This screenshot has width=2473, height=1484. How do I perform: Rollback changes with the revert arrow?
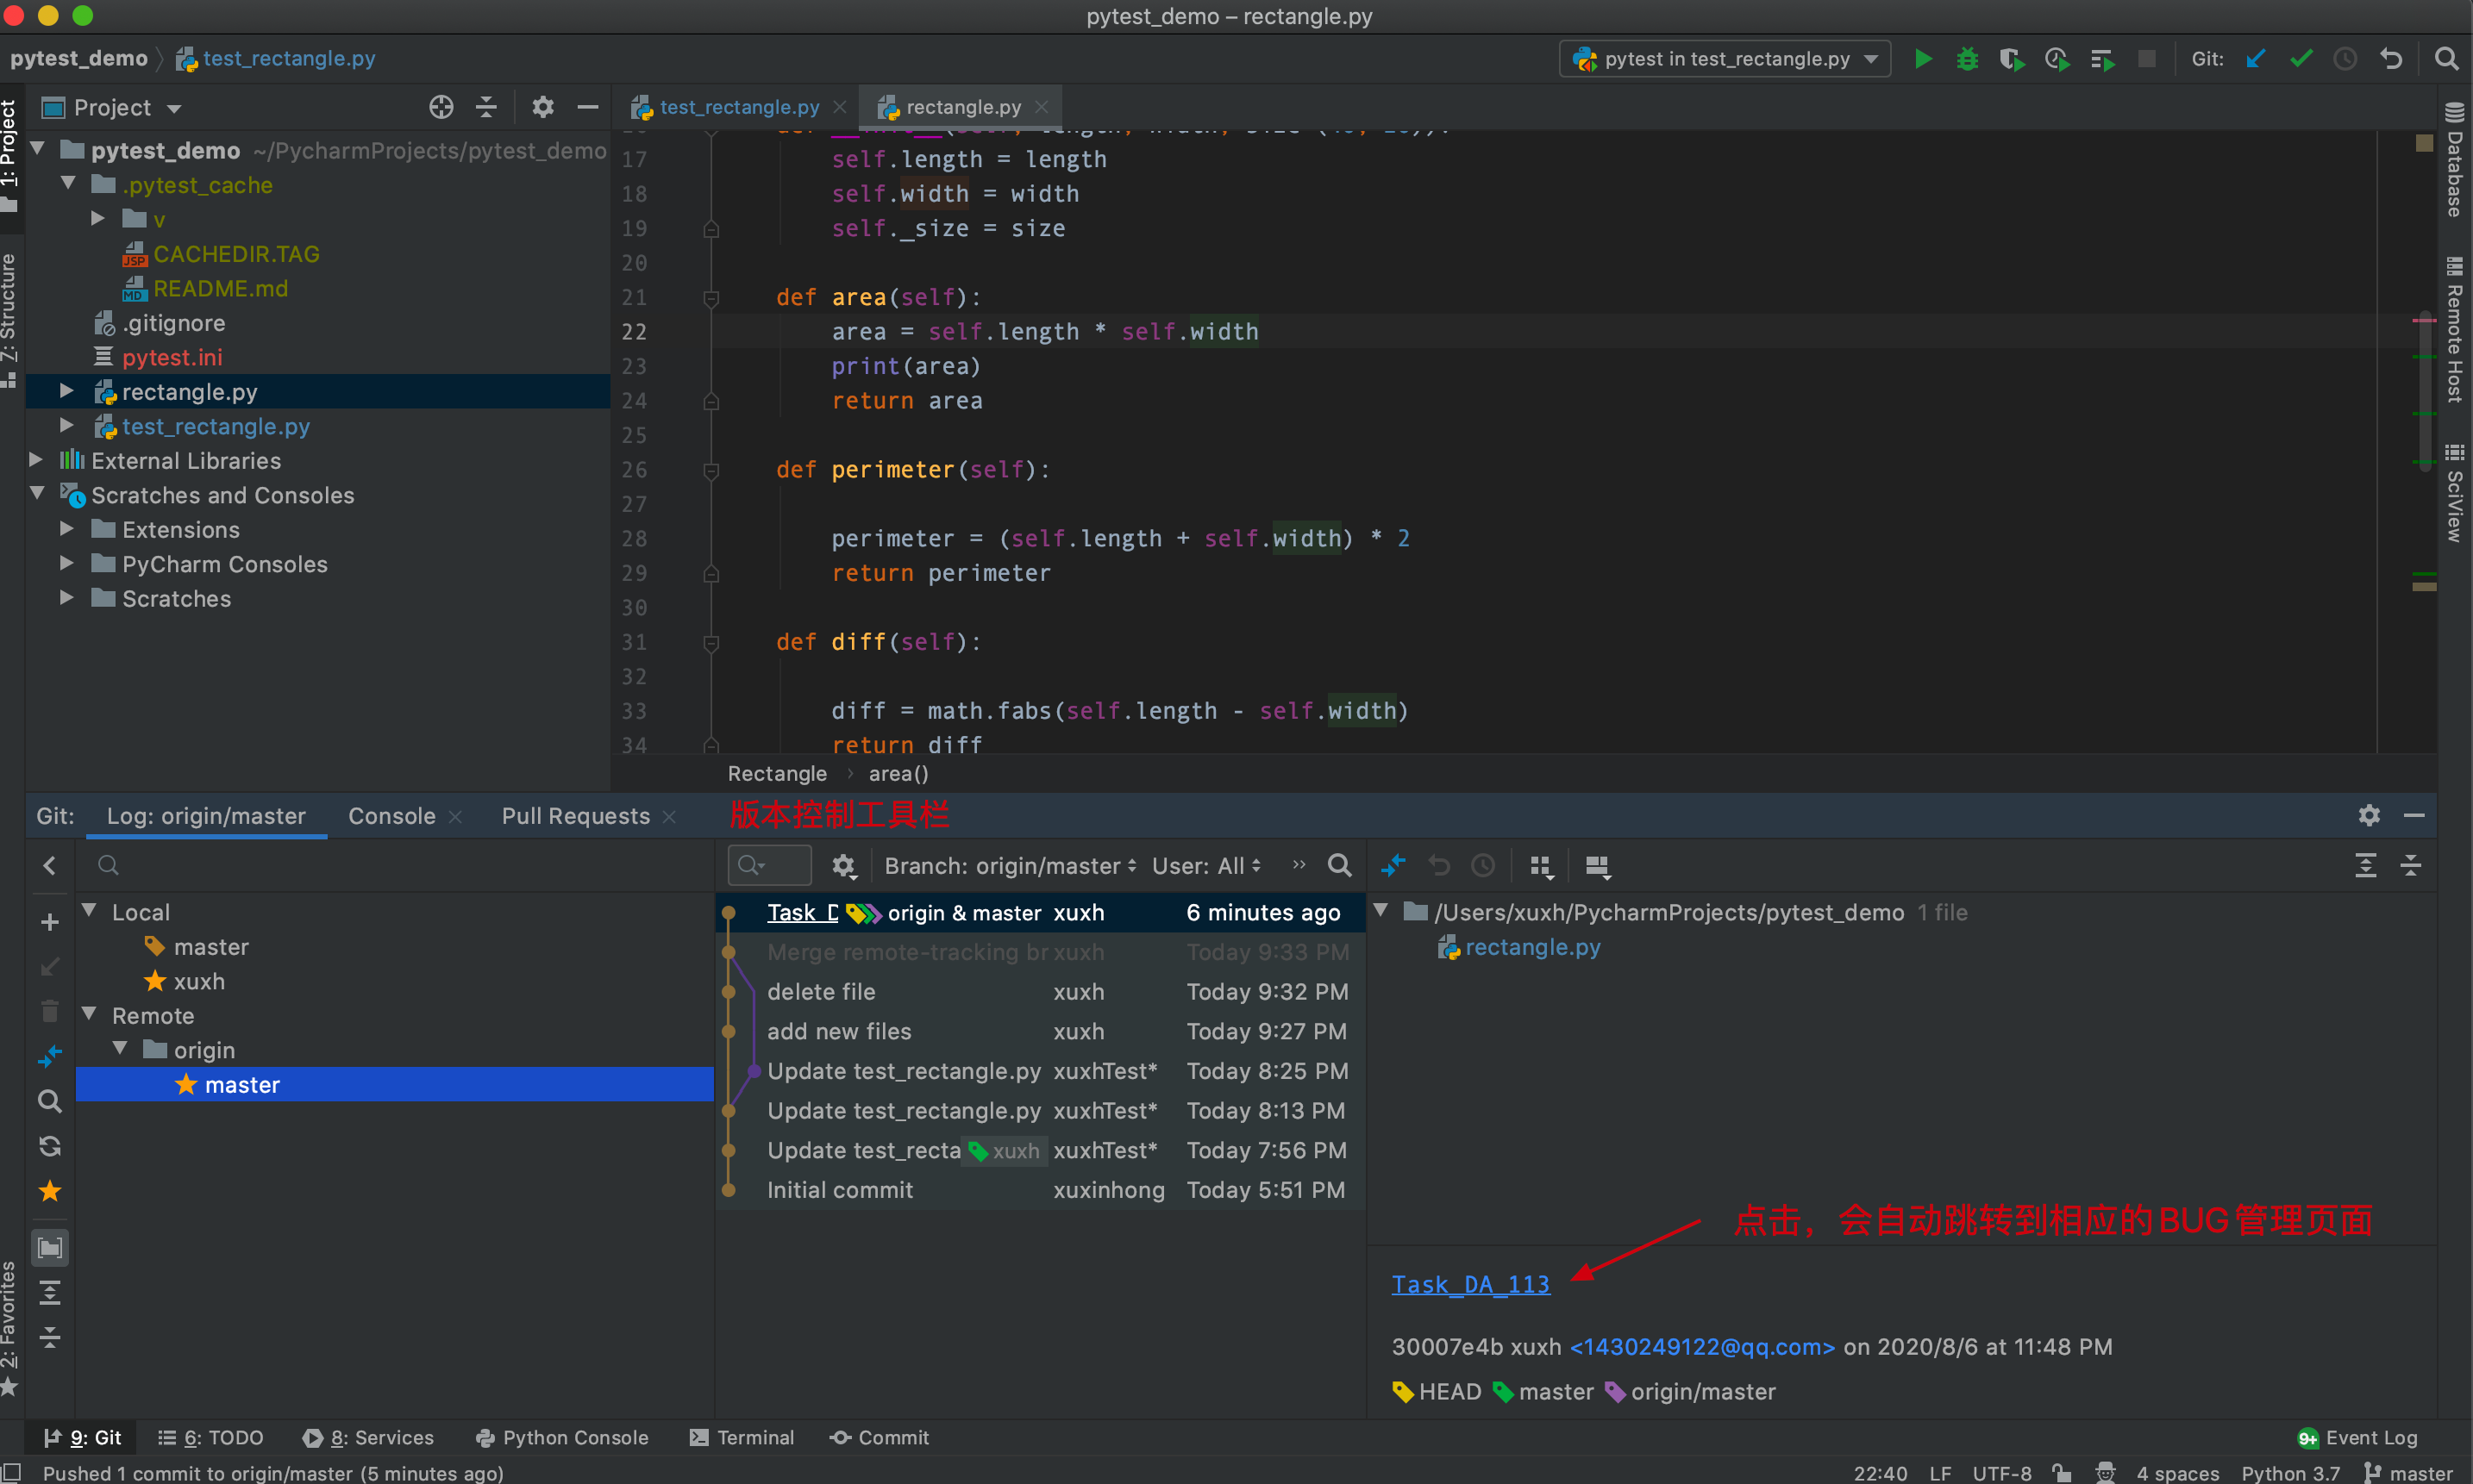(2391, 59)
